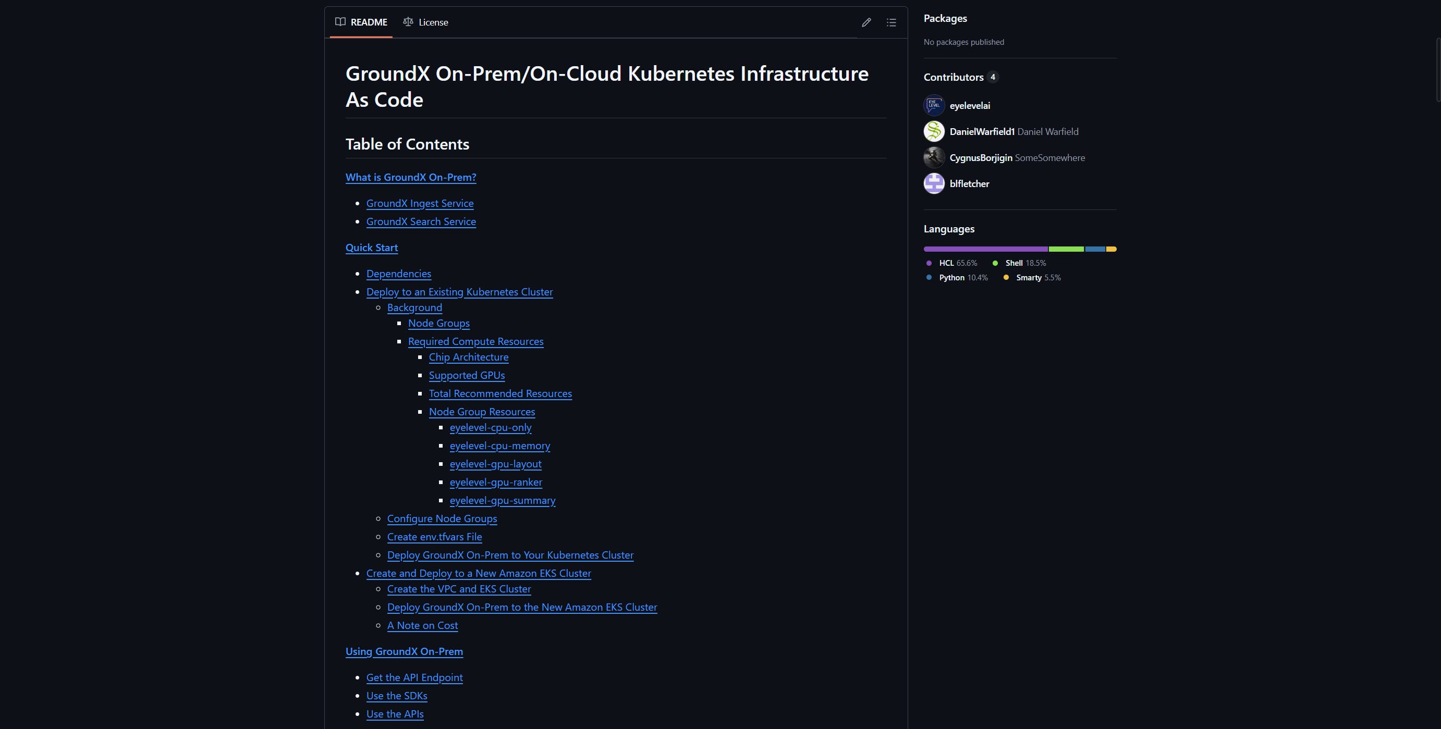The image size is (1441, 729).
Task: Click the Table of Contents heading
Action: 407,144
